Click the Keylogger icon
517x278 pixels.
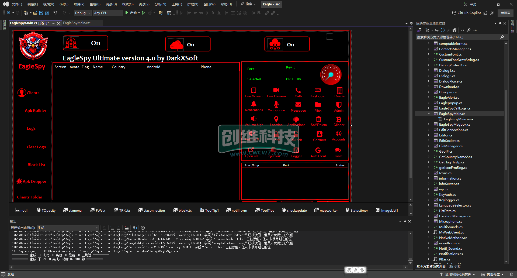[318, 90]
